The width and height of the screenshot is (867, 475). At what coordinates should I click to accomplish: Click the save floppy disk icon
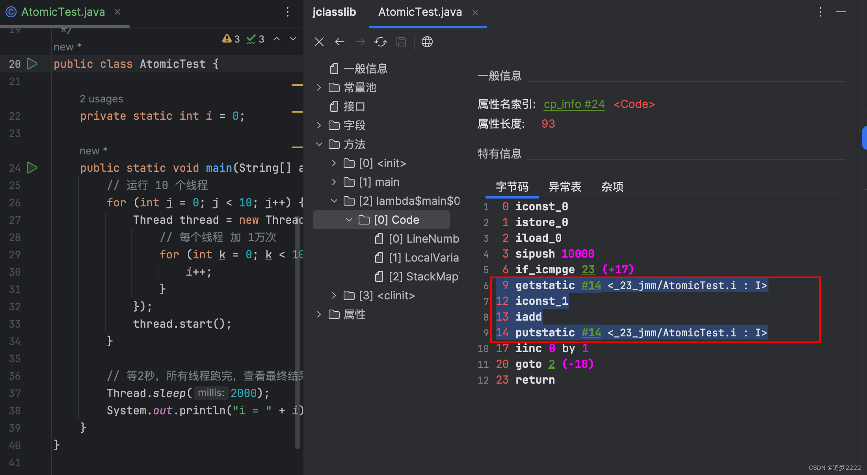tap(401, 42)
